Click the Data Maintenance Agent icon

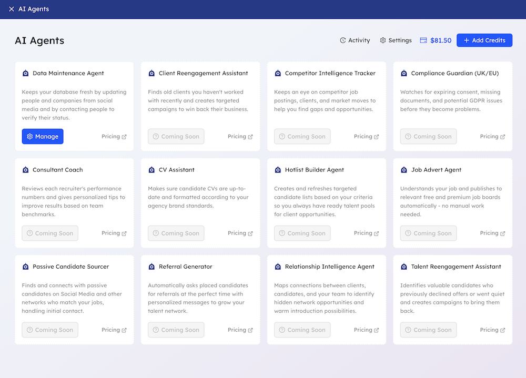pyautogui.click(x=26, y=74)
